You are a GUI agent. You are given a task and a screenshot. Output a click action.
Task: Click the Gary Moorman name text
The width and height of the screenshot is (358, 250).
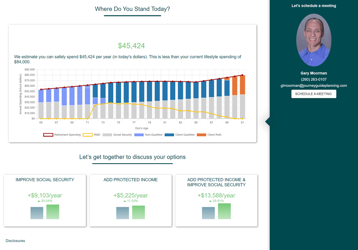tap(314, 73)
